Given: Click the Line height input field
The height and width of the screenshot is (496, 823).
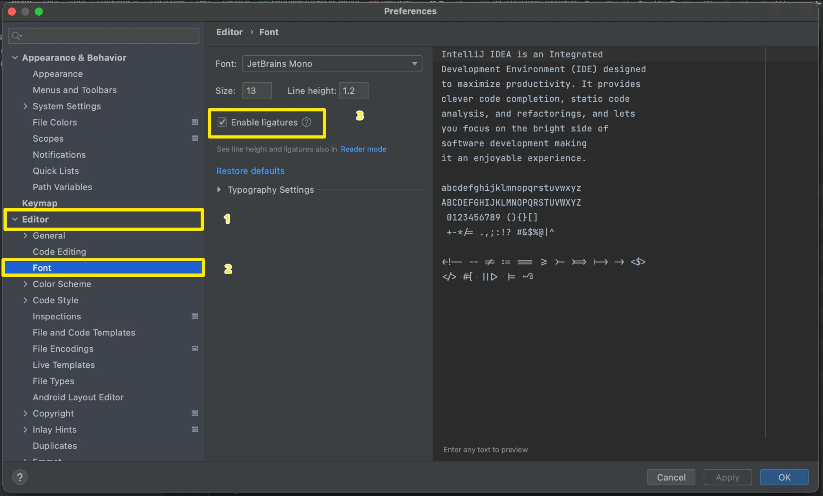Looking at the screenshot, I should pos(353,91).
